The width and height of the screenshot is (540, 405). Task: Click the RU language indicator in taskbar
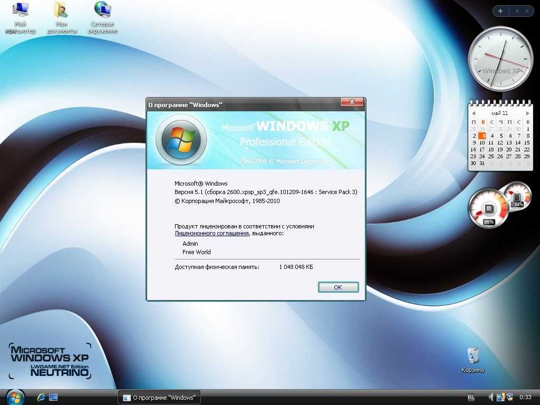coord(471,398)
